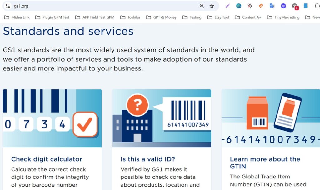This screenshot has width=320, height=190.
Task: Open the Google Translate extension icon
Action: click(272, 6)
